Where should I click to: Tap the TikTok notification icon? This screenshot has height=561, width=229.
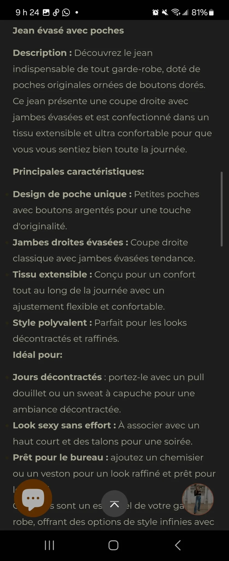pos(56,12)
